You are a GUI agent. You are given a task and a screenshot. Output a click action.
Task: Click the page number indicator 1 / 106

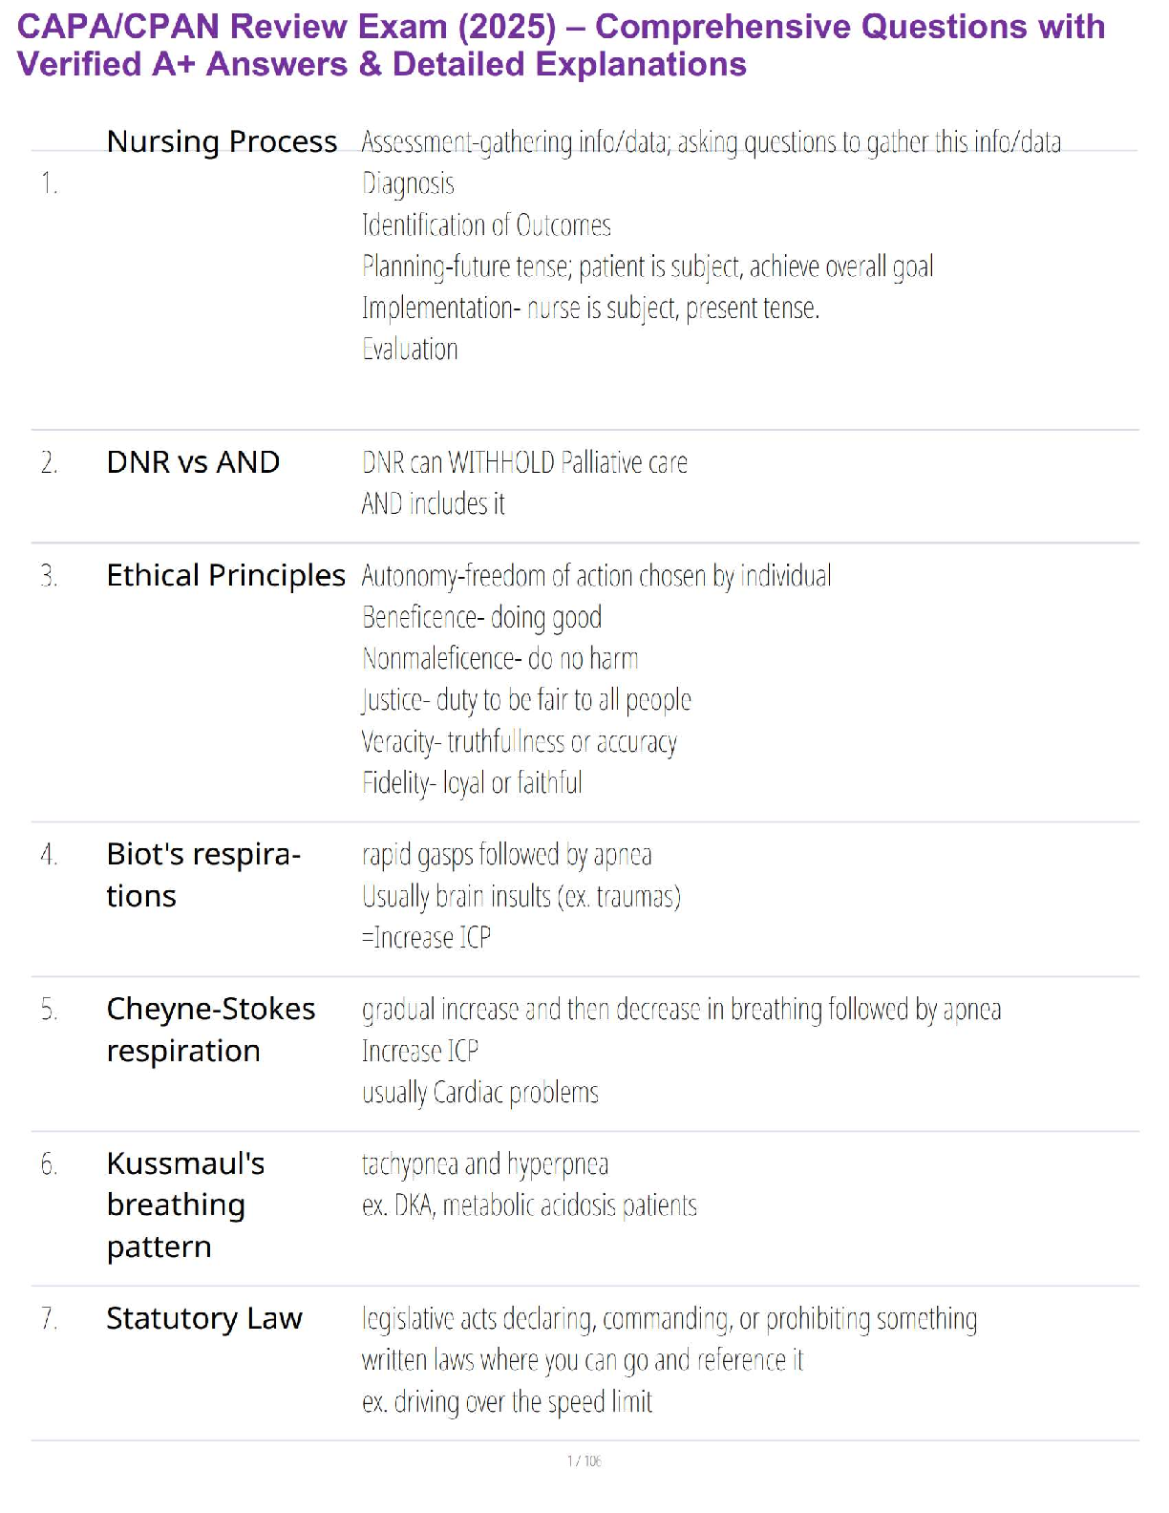click(x=584, y=1460)
